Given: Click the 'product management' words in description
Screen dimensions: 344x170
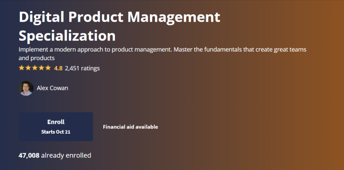Looking at the screenshot, I should tap(142, 50).
